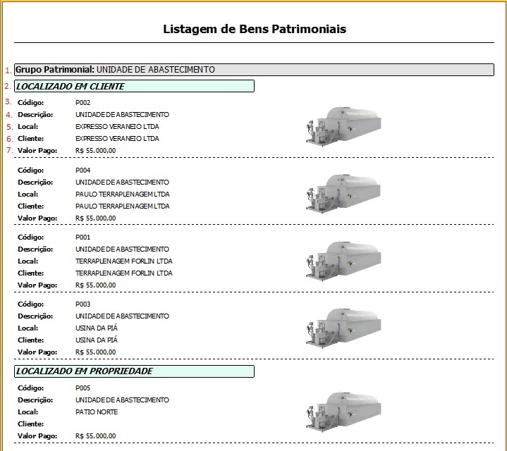Screen dimensions: 507x451
Task: Select Cliente value 'USINA DA PIÁ'
Action: [97, 340]
